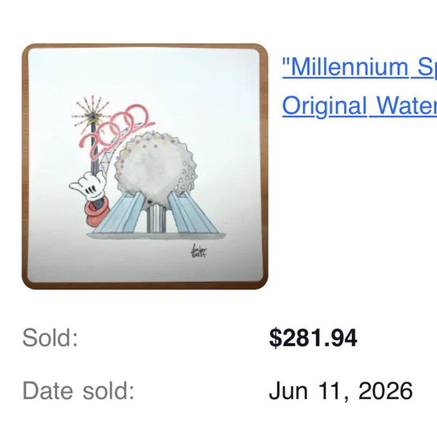Click the "Date sold:" label
The image size is (437, 429).
click(78, 390)
